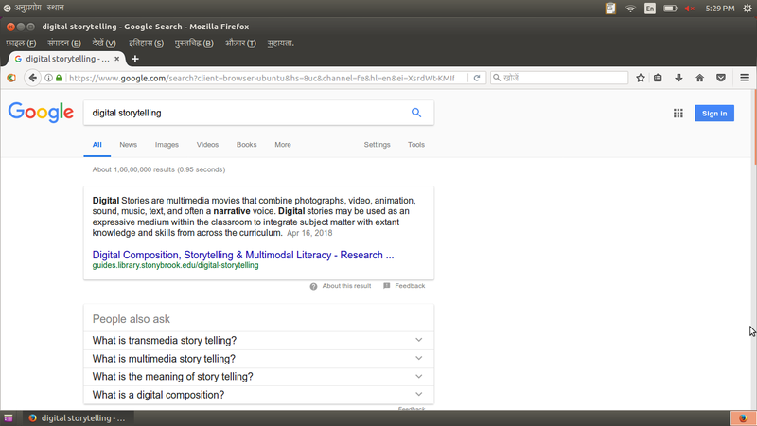This screenshot has height=426, width=757.
Task: Switch to the Videos results tab
Action: click(x=207, y=145)
